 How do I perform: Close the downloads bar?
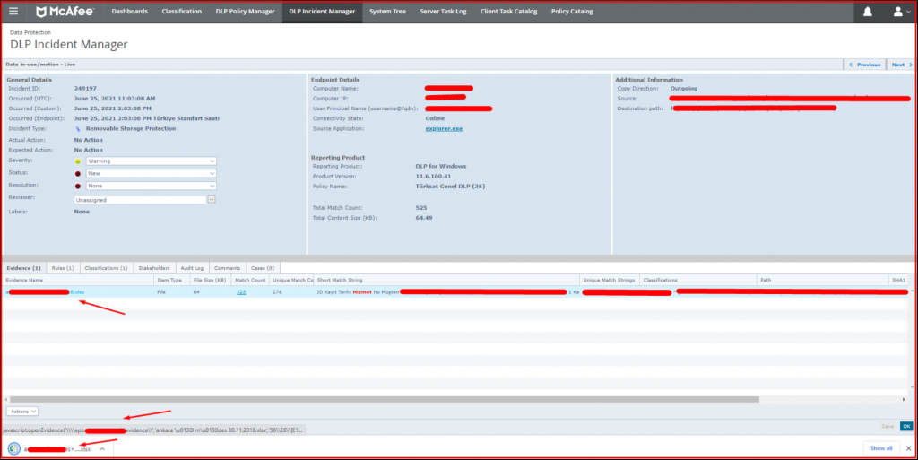click(x=908, y=448)
